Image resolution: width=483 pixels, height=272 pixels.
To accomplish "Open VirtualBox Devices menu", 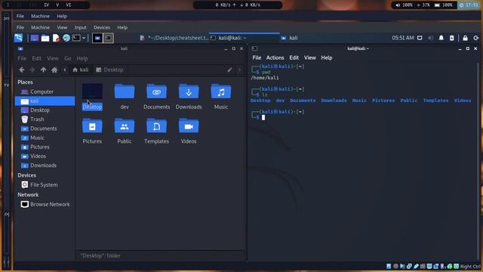I will point(102,27).
